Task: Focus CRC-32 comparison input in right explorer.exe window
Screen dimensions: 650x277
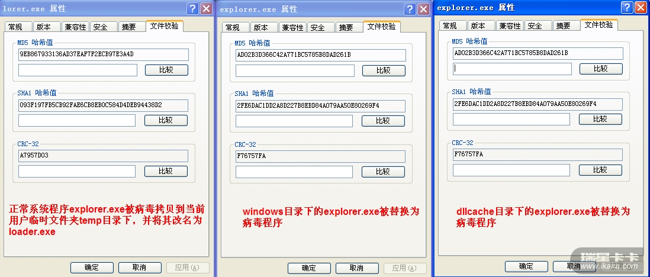Action: [x=511, y=170]
